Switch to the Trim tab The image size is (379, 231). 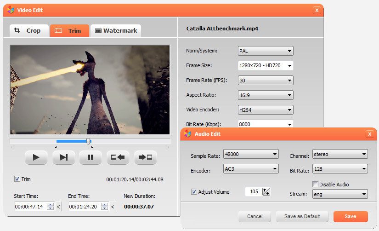tap(70, 30)
